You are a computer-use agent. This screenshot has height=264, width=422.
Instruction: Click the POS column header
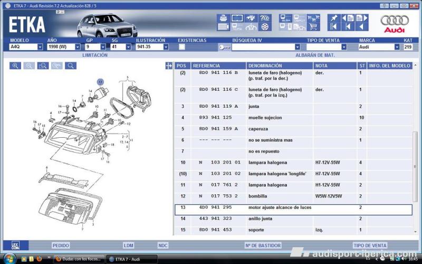183,65
